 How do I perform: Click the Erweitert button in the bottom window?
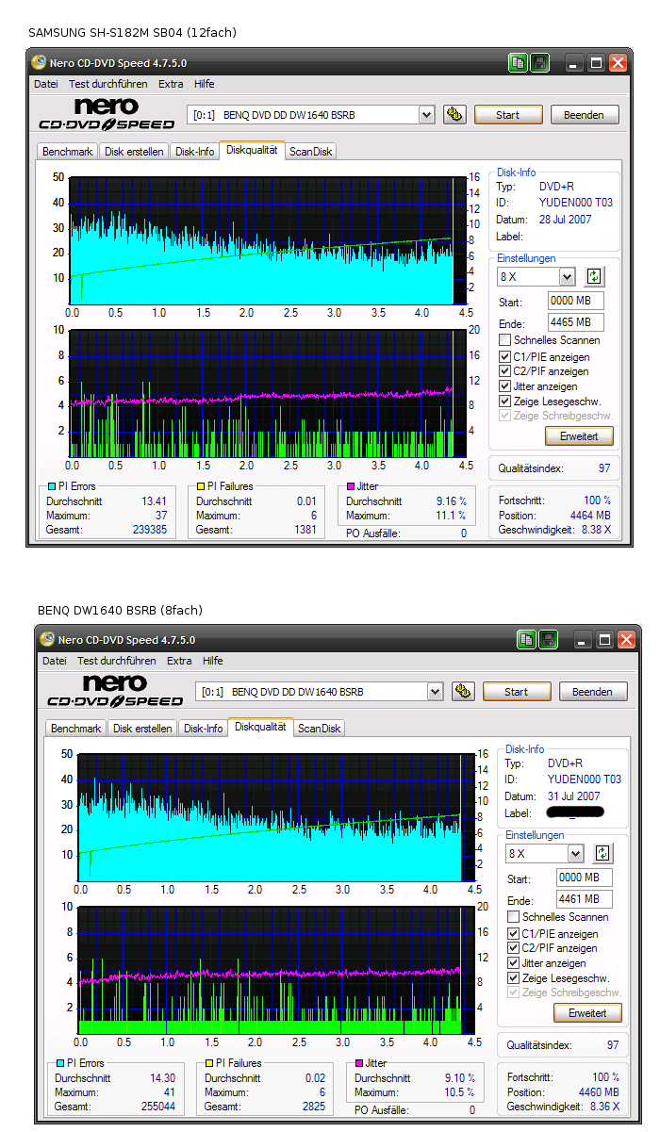tap(587, 1013)
